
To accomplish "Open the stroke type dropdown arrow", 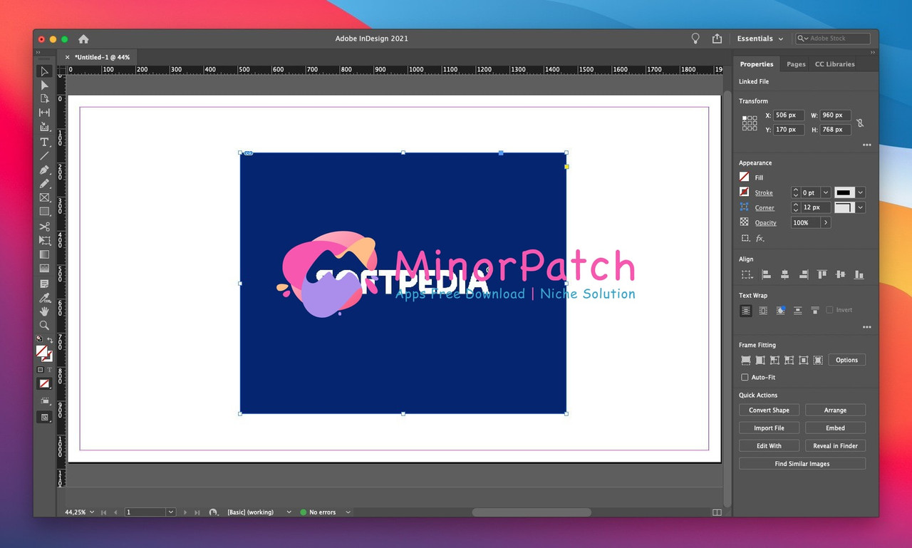I will tap(861, 192).
